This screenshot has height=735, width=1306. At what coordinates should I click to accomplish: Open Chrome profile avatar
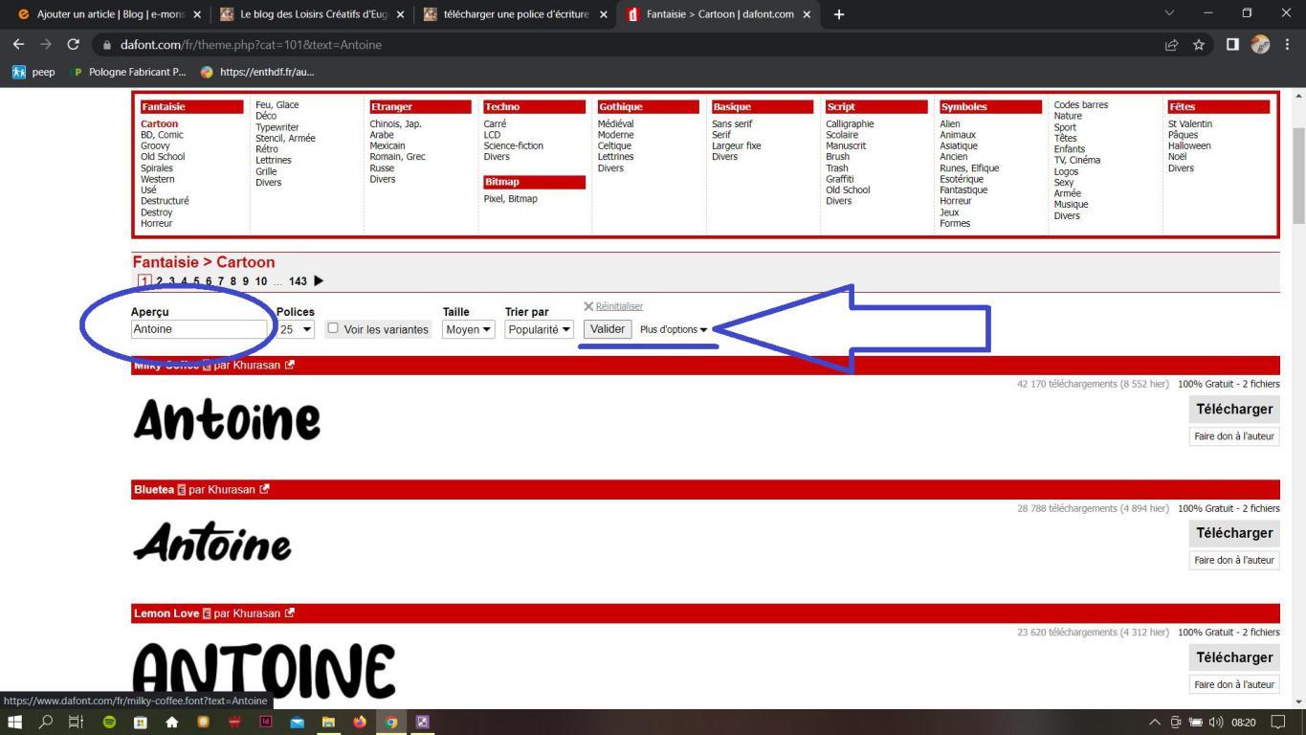point(1260,44)
